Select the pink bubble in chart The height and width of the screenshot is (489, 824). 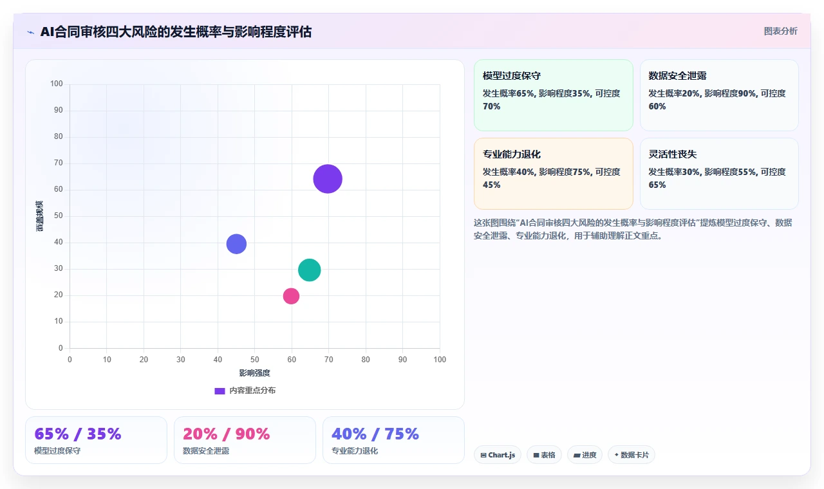point(291,296)
